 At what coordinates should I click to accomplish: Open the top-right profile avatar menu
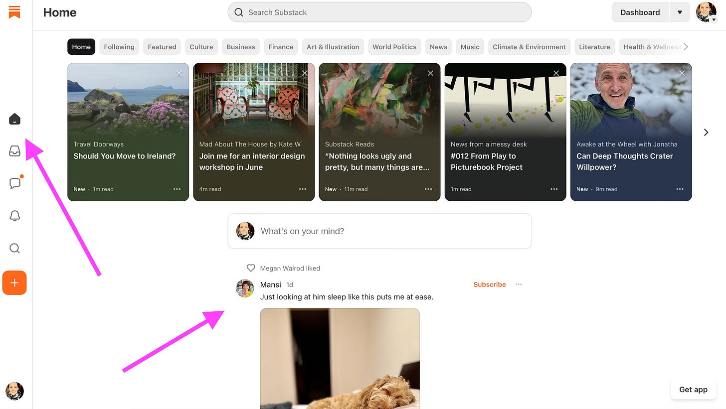coord(706,12)
